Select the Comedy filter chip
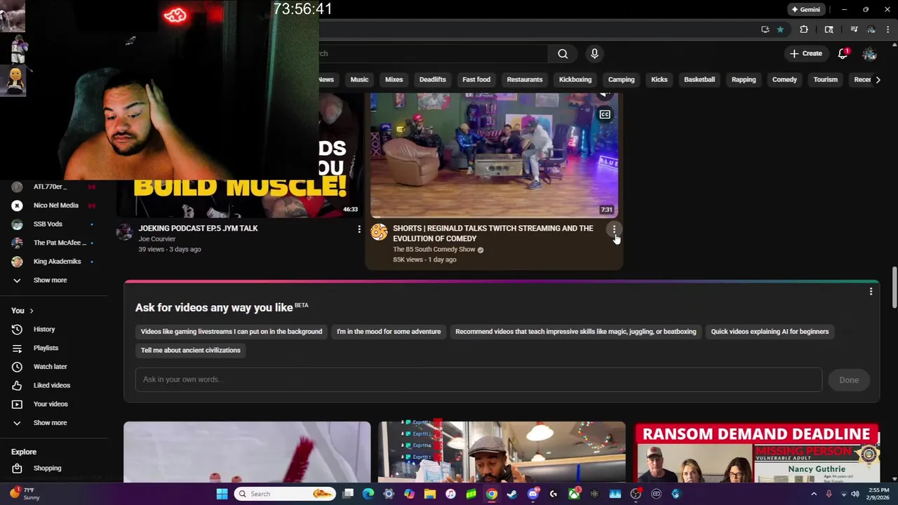 click(x=784, y=80)
